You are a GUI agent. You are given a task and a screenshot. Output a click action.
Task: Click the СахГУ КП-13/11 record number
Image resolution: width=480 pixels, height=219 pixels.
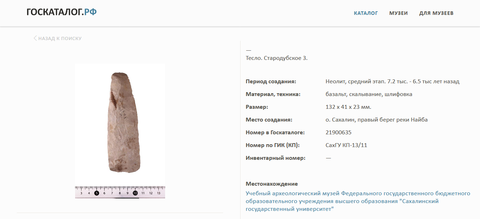[x=346, y=145]
